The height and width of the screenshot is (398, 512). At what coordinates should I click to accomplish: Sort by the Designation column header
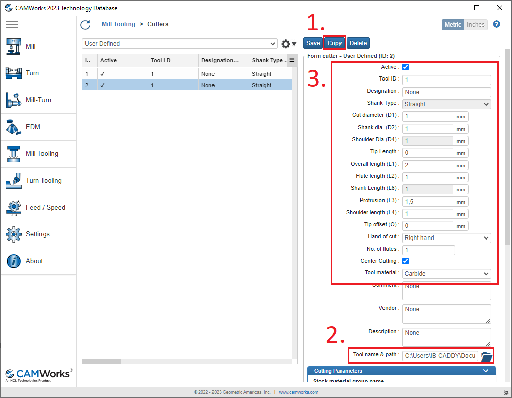(x=224, y=60)
